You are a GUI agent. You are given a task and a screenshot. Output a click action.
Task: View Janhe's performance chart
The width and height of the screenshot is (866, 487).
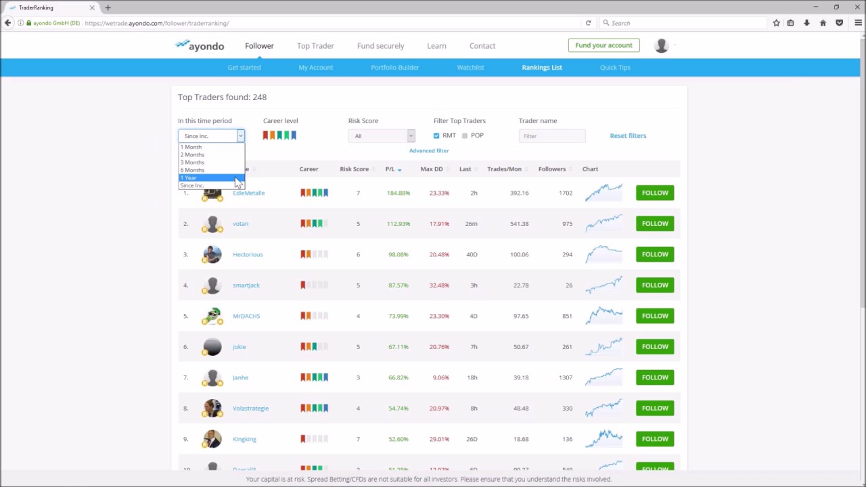(x=603, y=377)
